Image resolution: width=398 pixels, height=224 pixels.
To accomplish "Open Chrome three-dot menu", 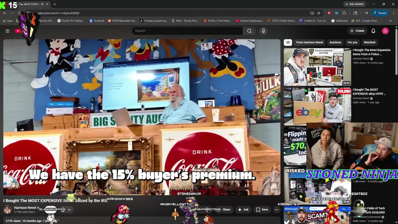I will tap(394, 13).
